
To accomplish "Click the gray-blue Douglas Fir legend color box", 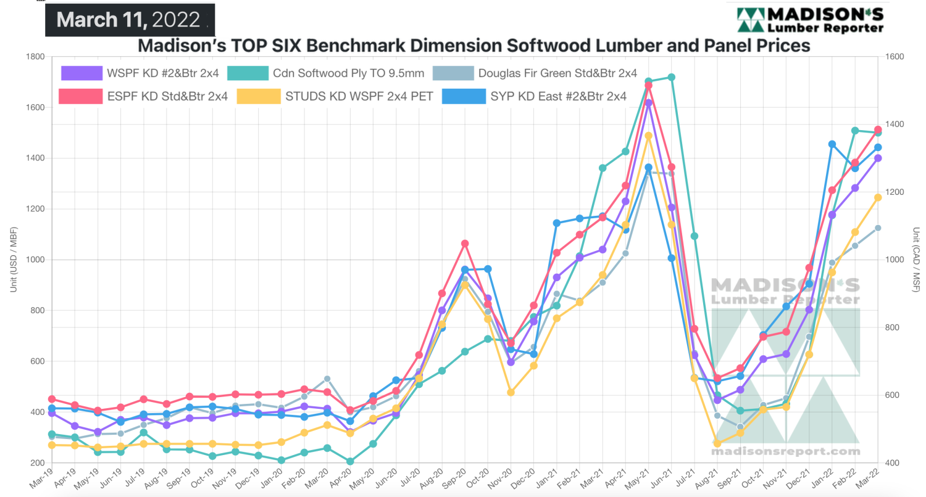I will [453, 73].
